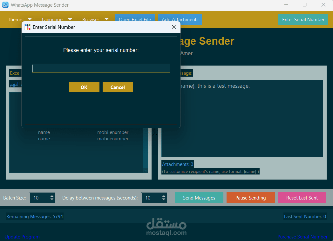Viewport: 333px width, 241px height.
Task: Decrease the Batch Size value
Action: pos(52,199)
